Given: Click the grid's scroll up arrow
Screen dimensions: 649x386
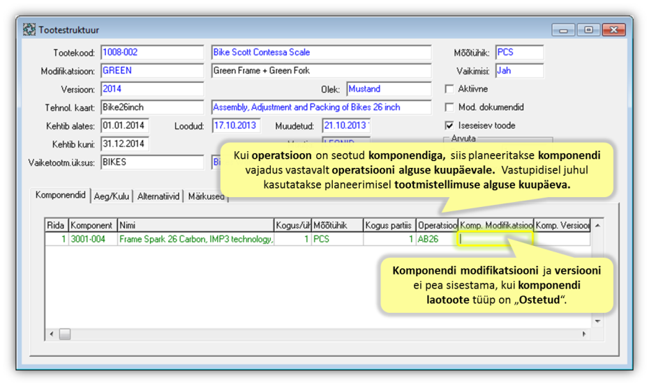Looking at the screenshot, I should click(x=597, y=225).
